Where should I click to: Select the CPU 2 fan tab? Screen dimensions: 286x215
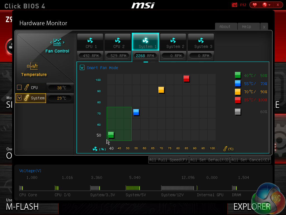[118, 42]
